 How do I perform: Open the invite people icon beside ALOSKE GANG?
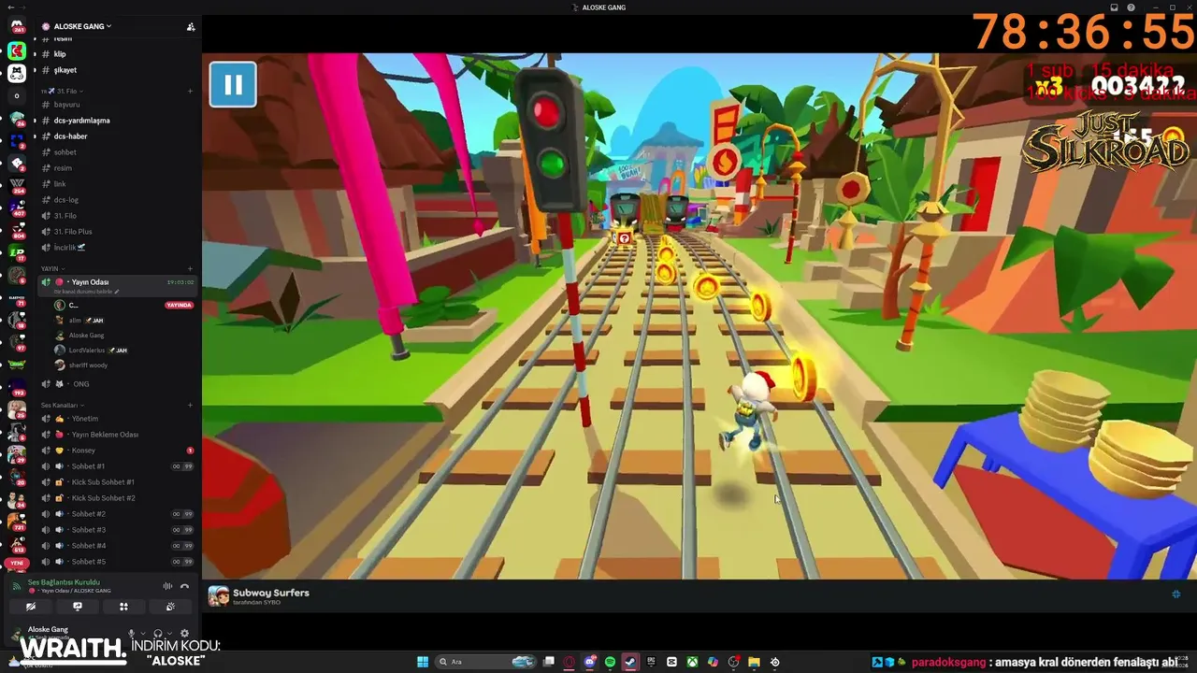click(x=191, y=26)
